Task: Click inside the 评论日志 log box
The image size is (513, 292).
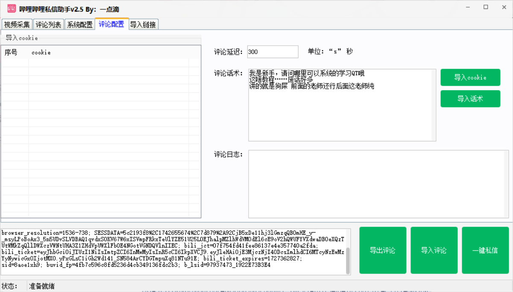Action: click(378, 184)
